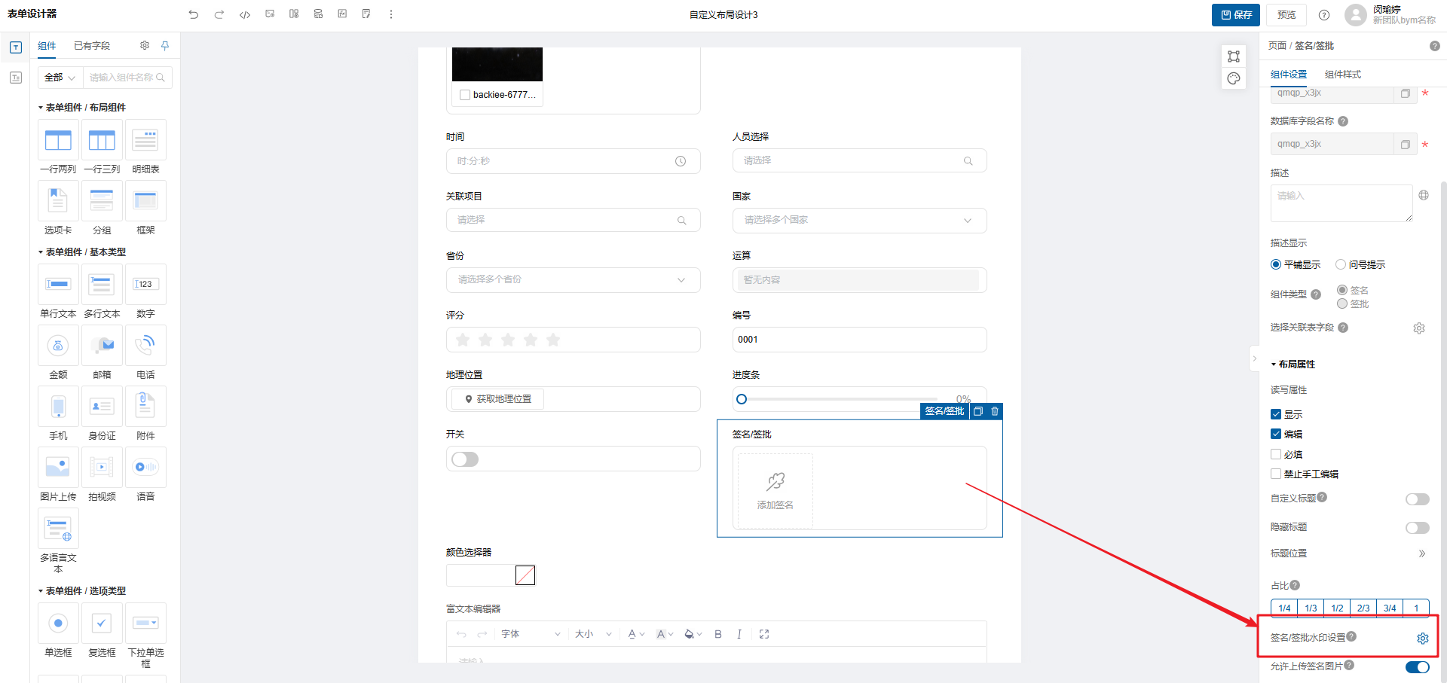Viewport: 1447px width, 683px height.
Task: Toggle the 开关 switch on the form
Action: [465, 459]
